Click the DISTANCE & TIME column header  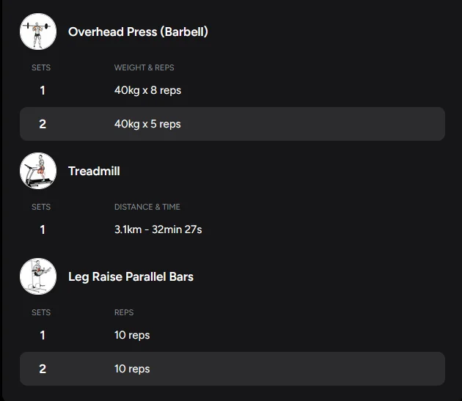147,207
